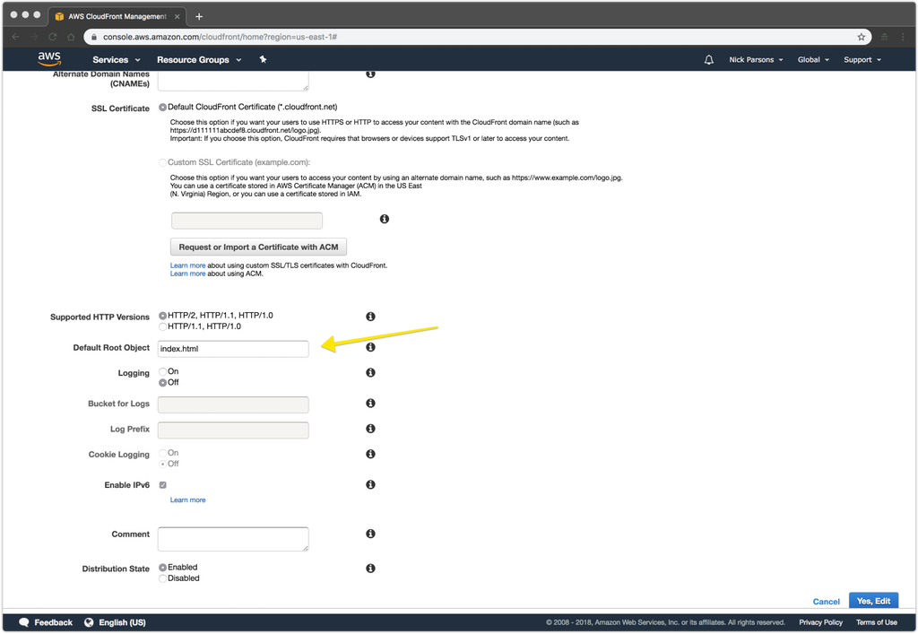The width and height of the screenshot is (918, 634).
Task: Set Distribution State to Disabled
Action: click(x=163, y=578)
